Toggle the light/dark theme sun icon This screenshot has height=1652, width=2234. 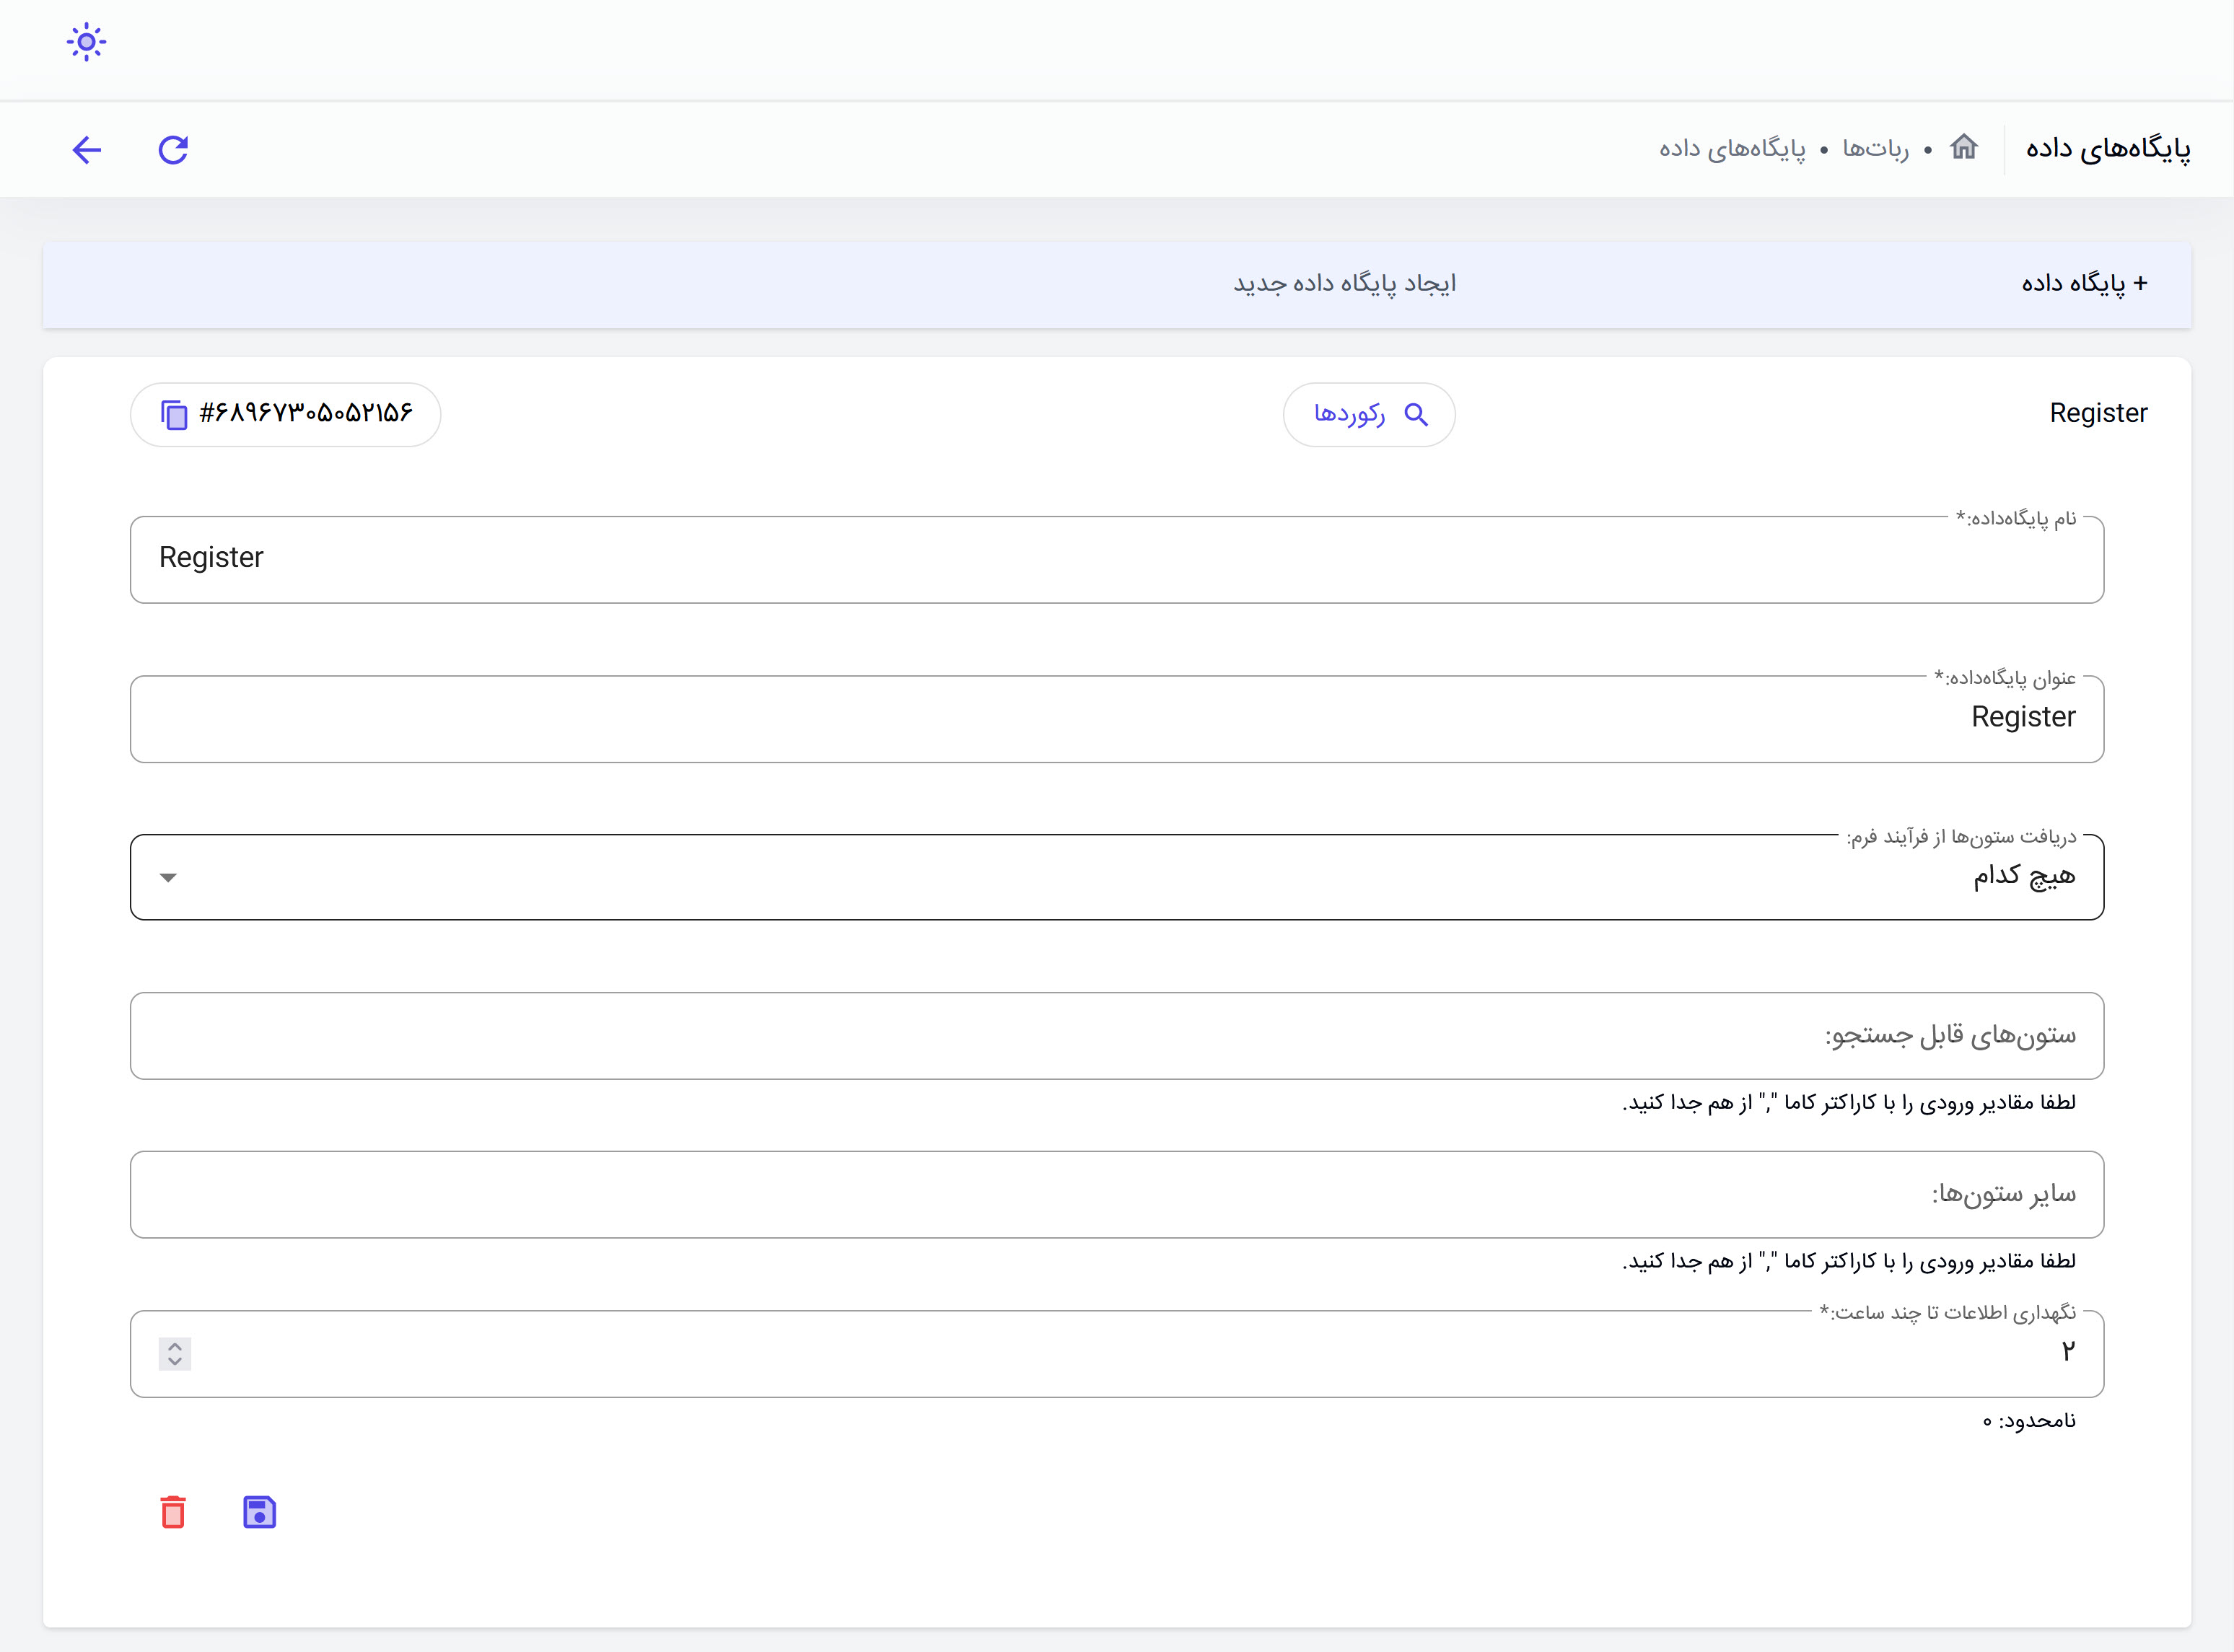86,42
